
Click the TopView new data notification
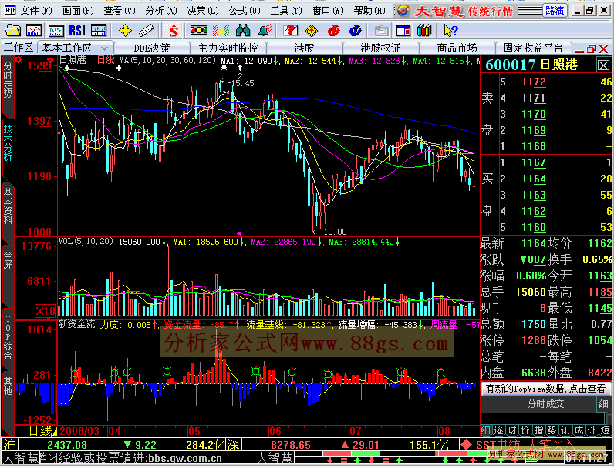(x=545, y=388)
